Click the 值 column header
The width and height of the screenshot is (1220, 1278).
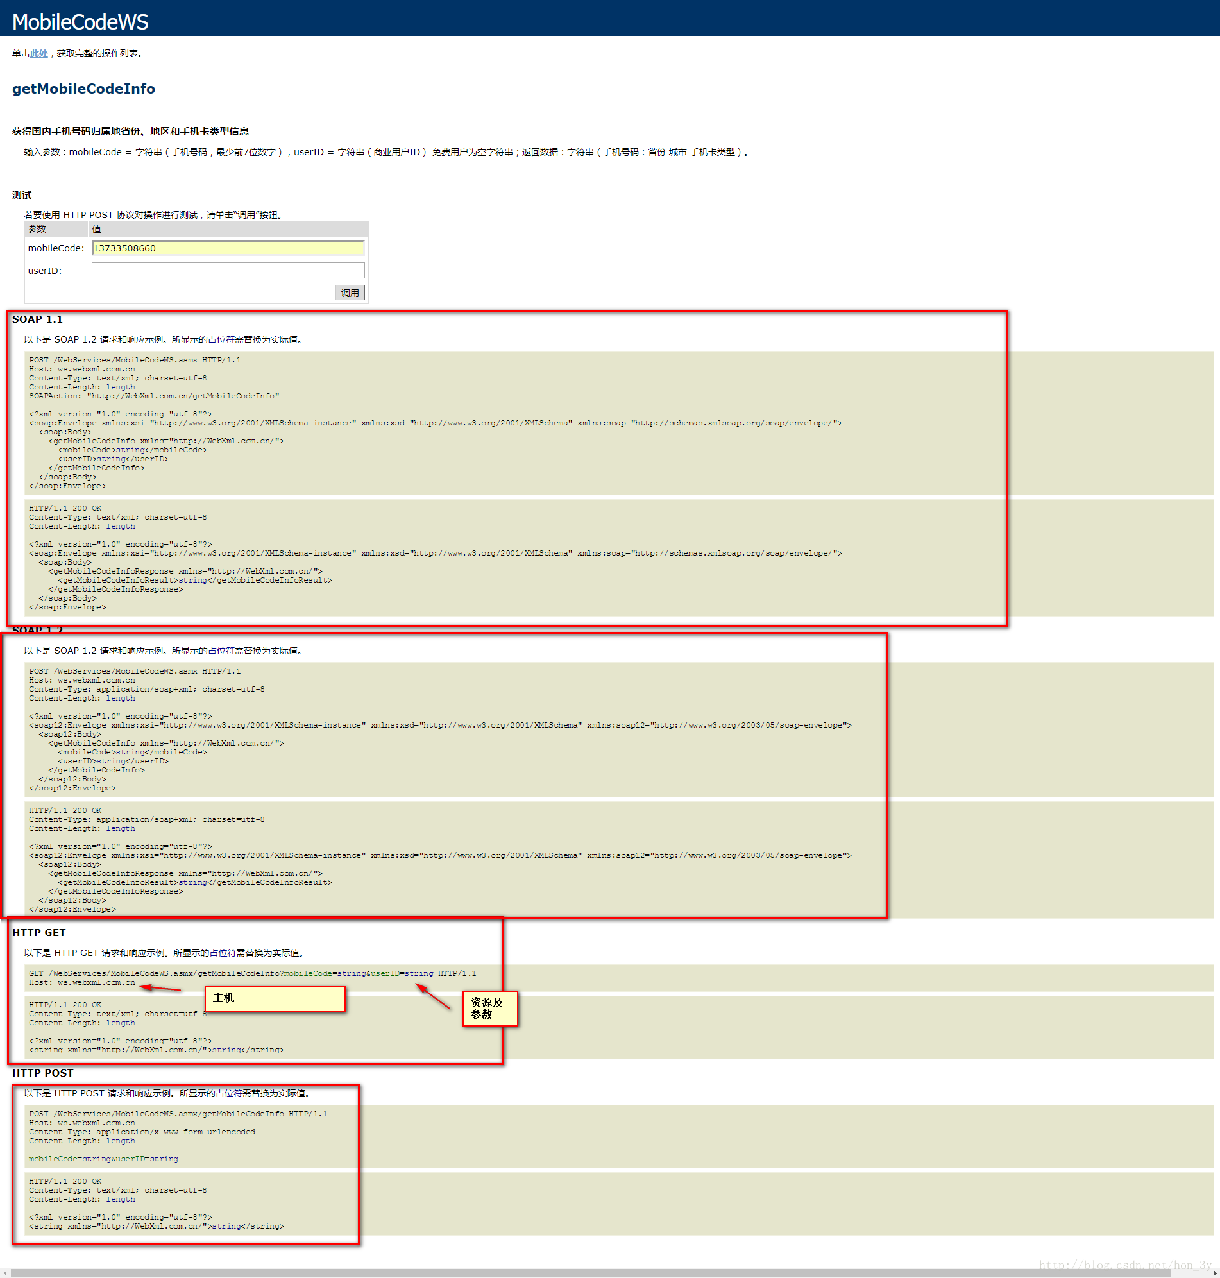228,229
